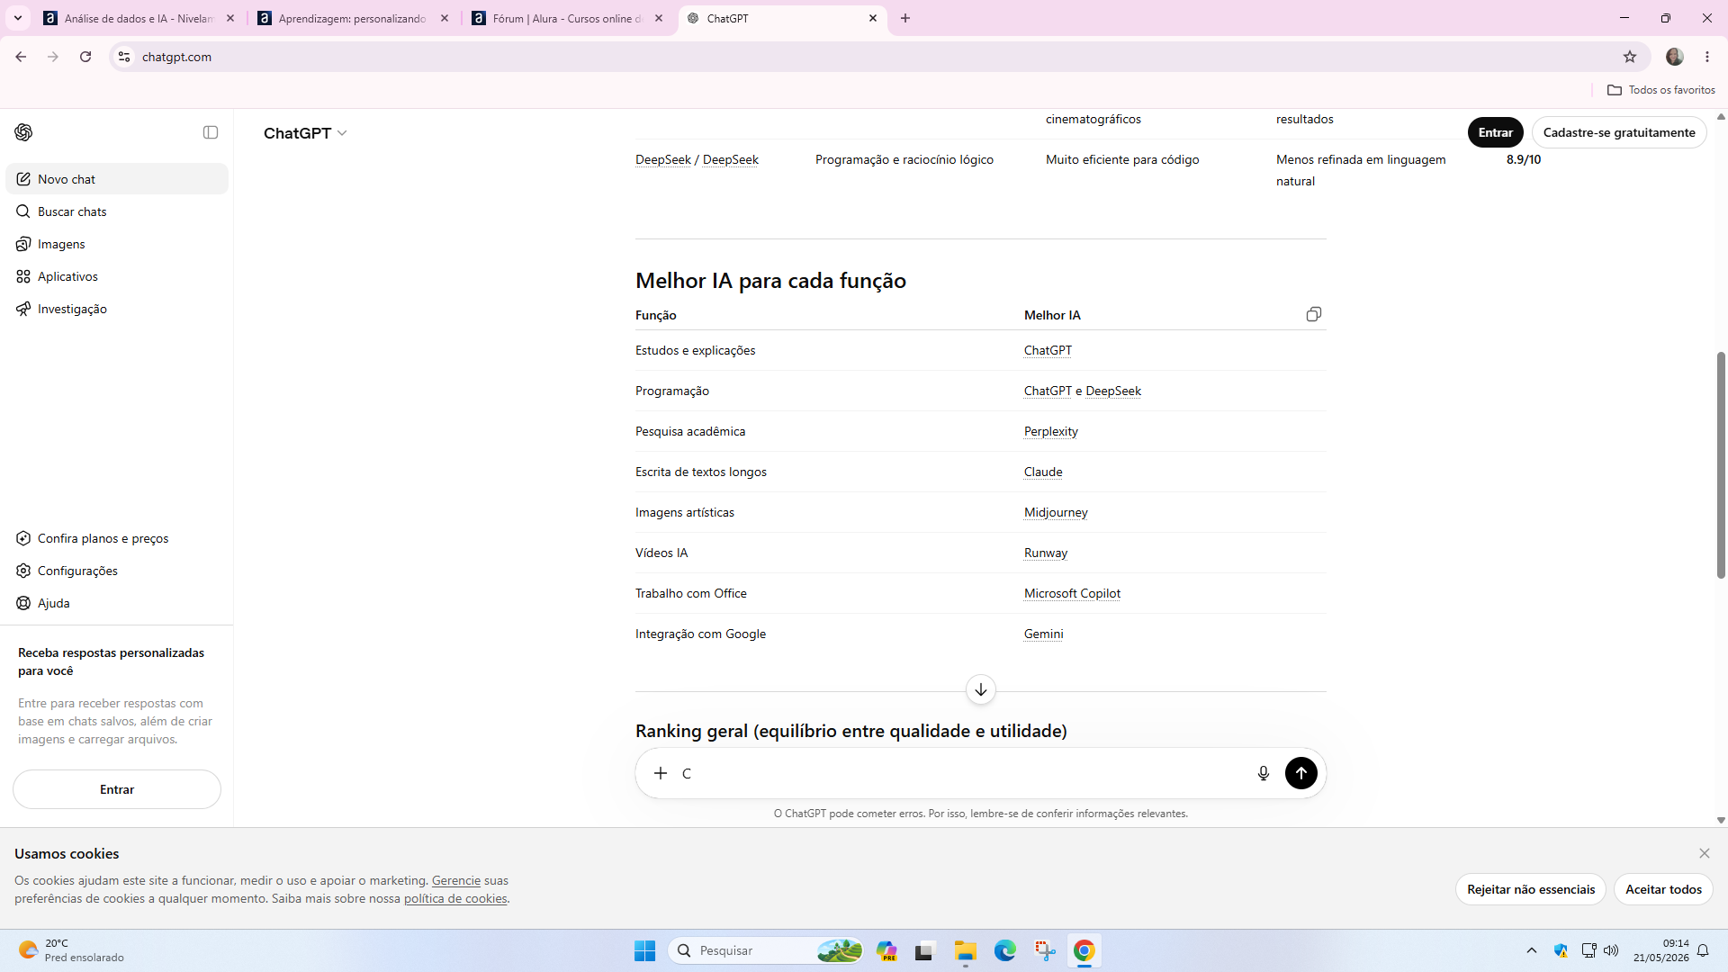This screenshot has height=972, width=1728.
Task: Click the scroll-to-bottom arrow button
Action: click(x=981, y=689)
